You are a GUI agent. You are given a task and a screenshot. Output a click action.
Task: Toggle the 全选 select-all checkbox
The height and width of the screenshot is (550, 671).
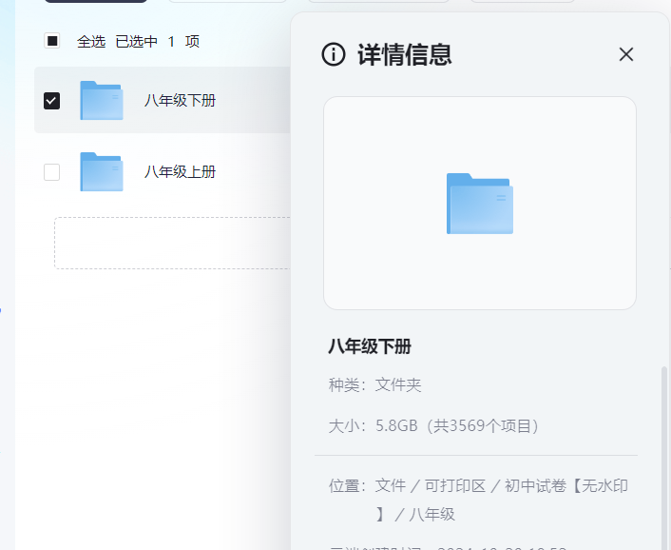point(52,41)
